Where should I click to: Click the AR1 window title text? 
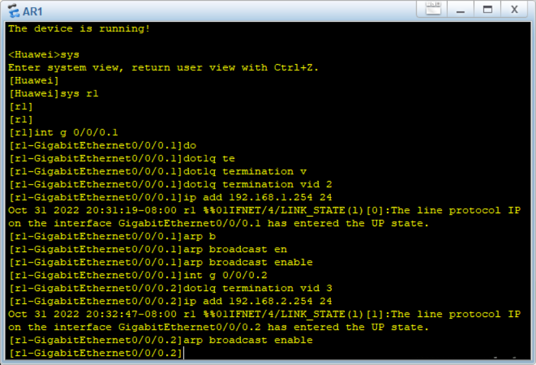pos(32,10)
